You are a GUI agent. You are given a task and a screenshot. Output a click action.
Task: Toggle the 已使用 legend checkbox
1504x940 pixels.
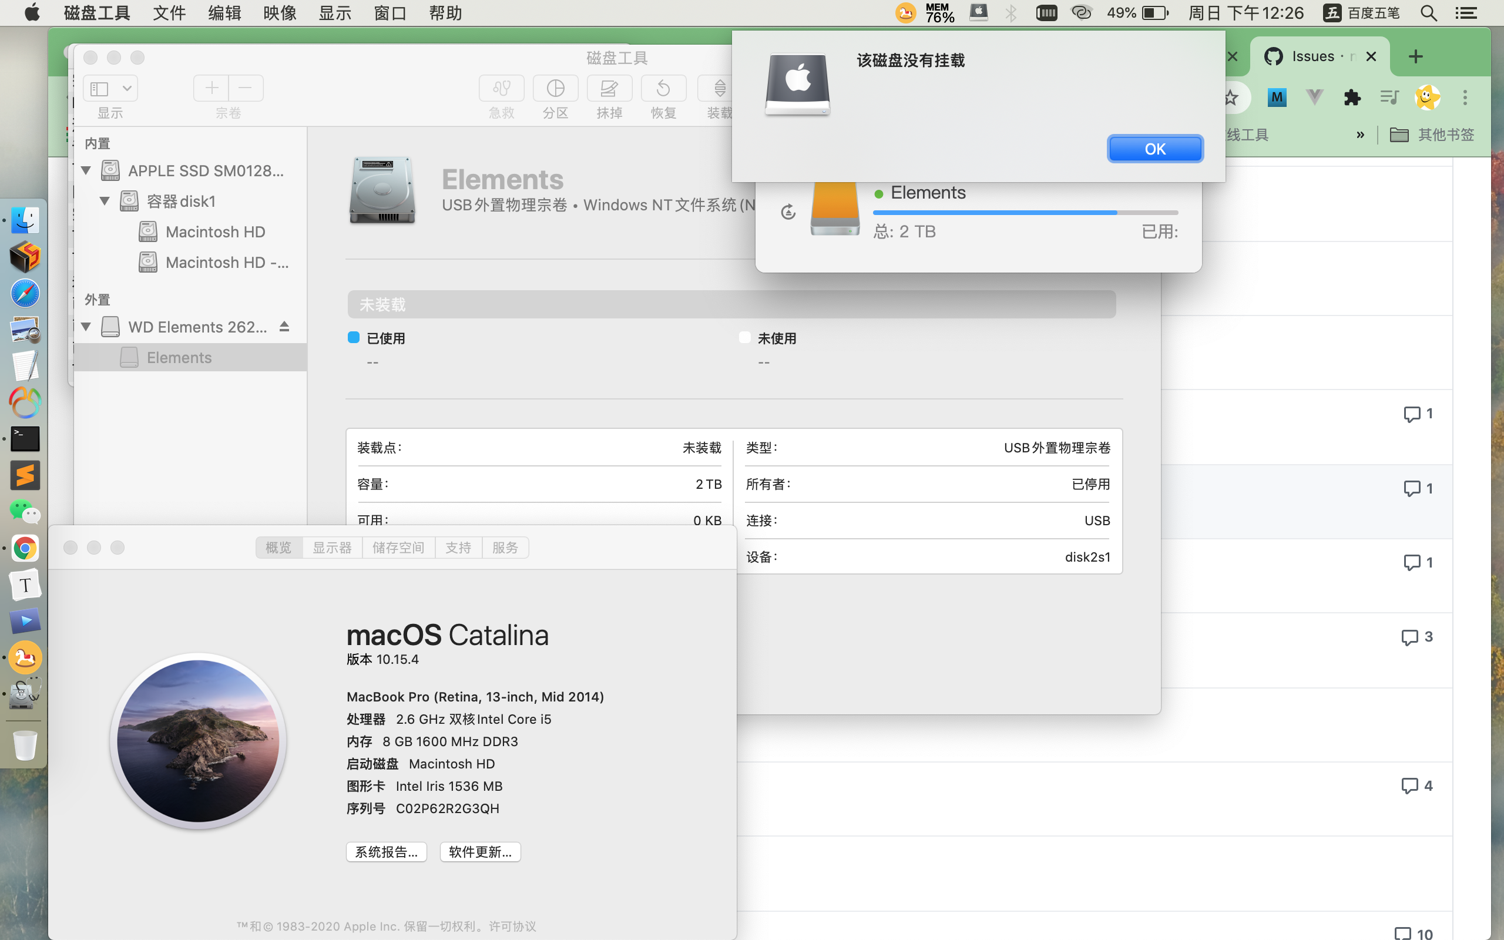(x=354, y=337)
